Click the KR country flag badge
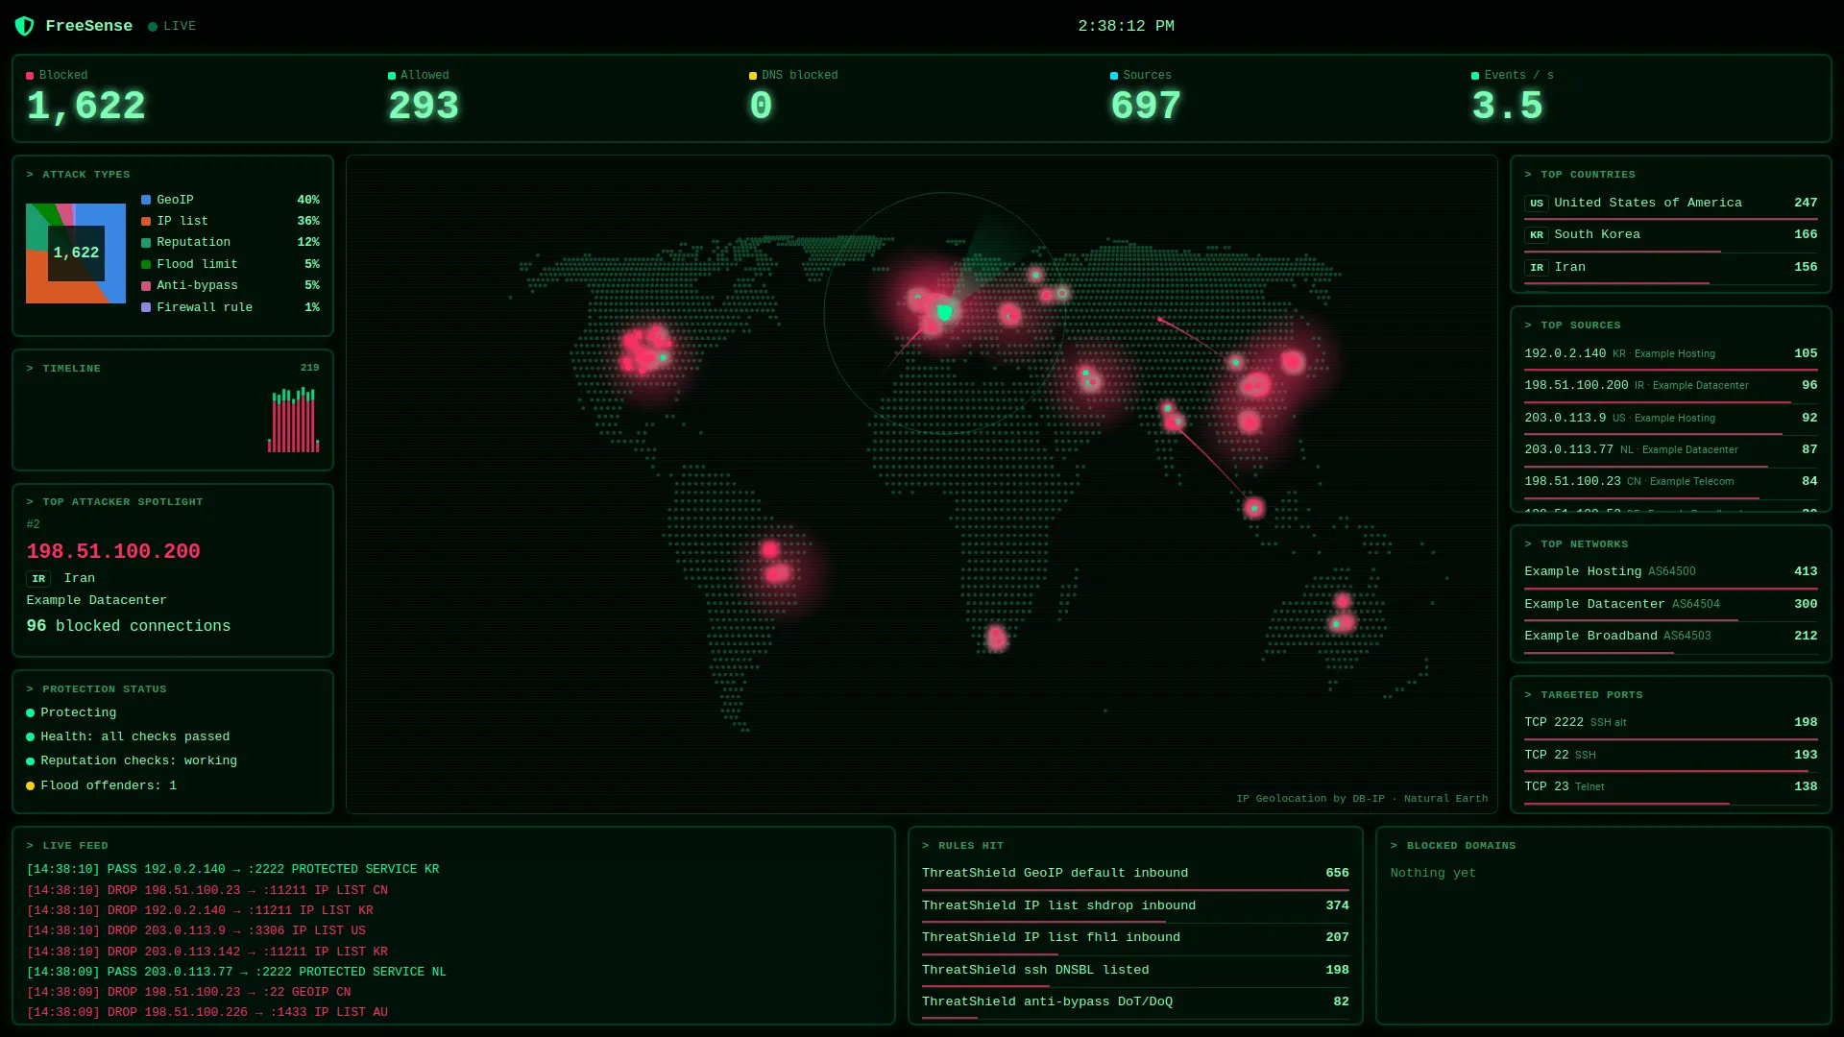 click(1537, 235)
